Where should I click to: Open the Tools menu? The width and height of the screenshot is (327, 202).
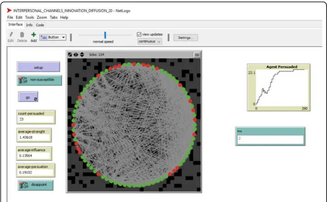(29, 18)
